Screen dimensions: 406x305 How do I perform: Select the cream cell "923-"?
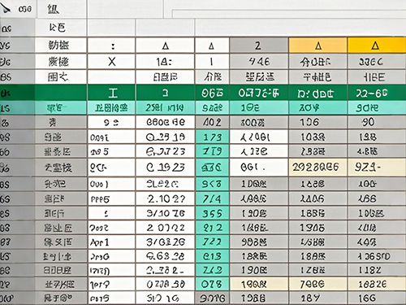click(377, 168)
